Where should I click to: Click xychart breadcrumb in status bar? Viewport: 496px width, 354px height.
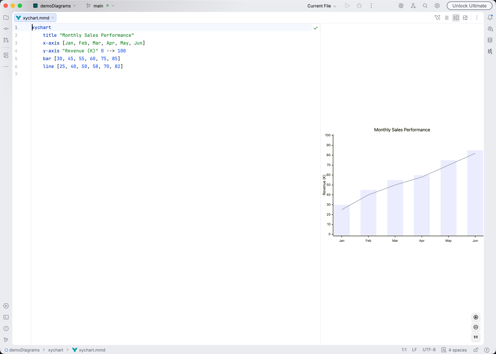click(x=56, y=350)
